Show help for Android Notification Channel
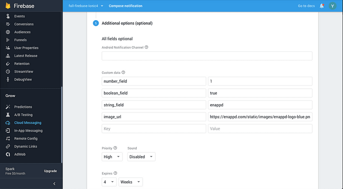Viewport: 343px width, 189px height. coord(147,47)
